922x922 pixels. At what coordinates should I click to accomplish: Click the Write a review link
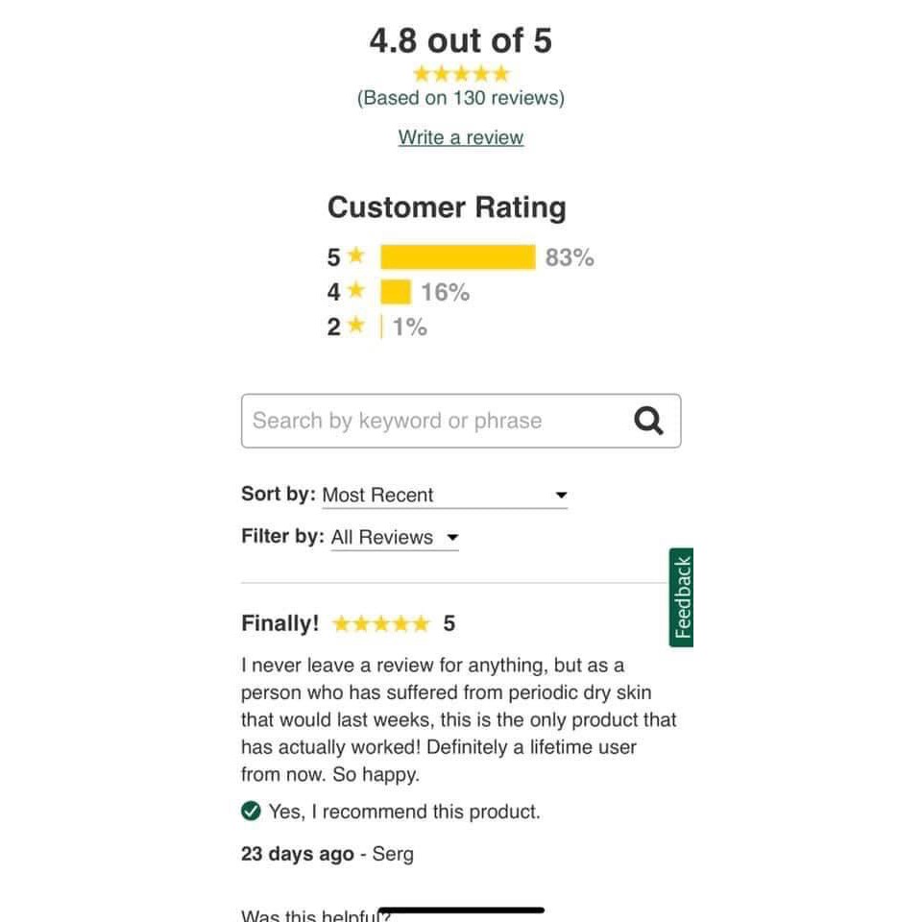click(x=461, y=137)
